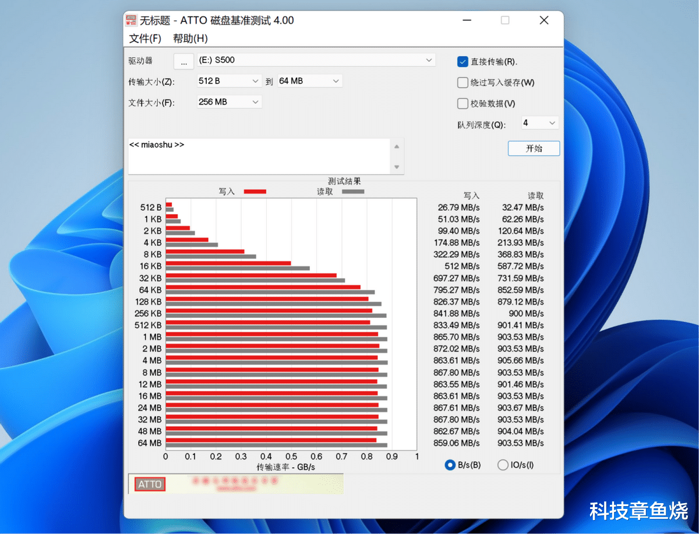Enable the 绕过写入缓存(W) checkbox
699x534 pixels.
(x=463, y=83)
